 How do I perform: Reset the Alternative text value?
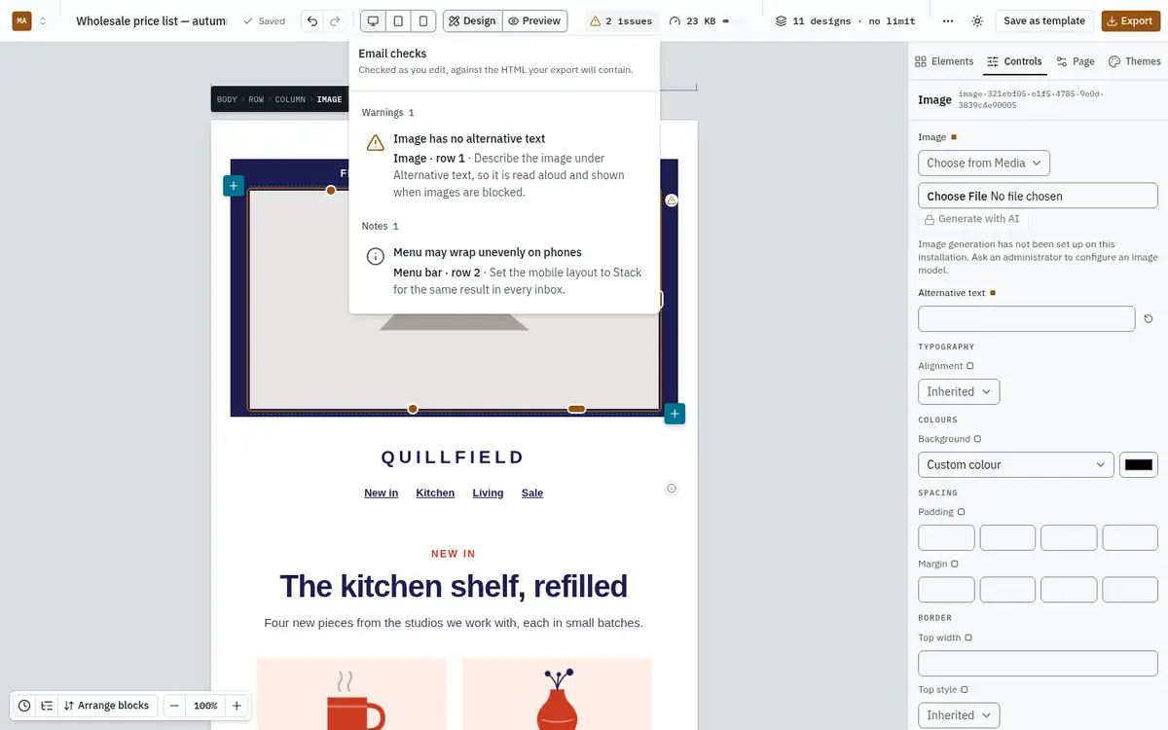click(1149, 319)
